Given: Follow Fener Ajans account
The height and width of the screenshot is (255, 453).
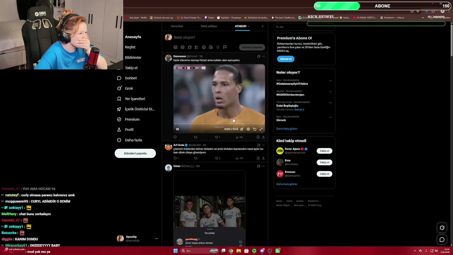Looking at the screenshot, I should click(324, 151).
